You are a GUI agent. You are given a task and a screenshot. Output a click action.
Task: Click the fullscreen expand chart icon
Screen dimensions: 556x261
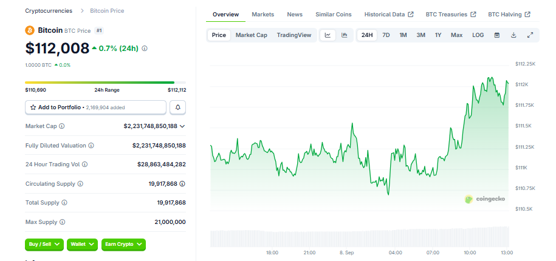tap(530, 35)
